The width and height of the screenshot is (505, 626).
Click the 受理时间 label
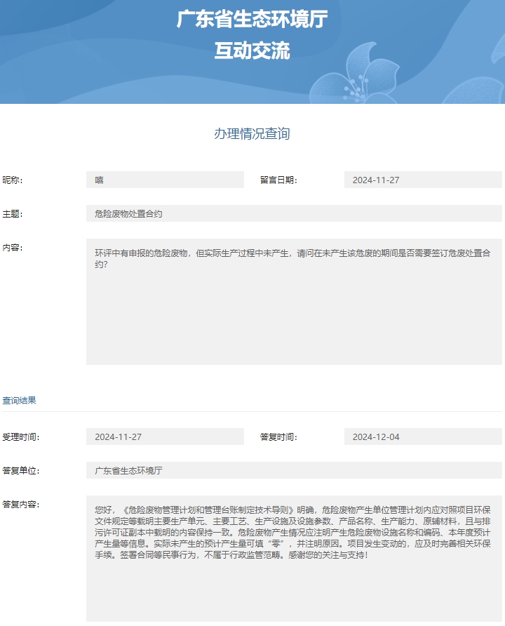tap(21, 437)
